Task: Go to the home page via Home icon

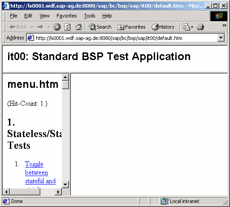Action: [x=78, y=27]
